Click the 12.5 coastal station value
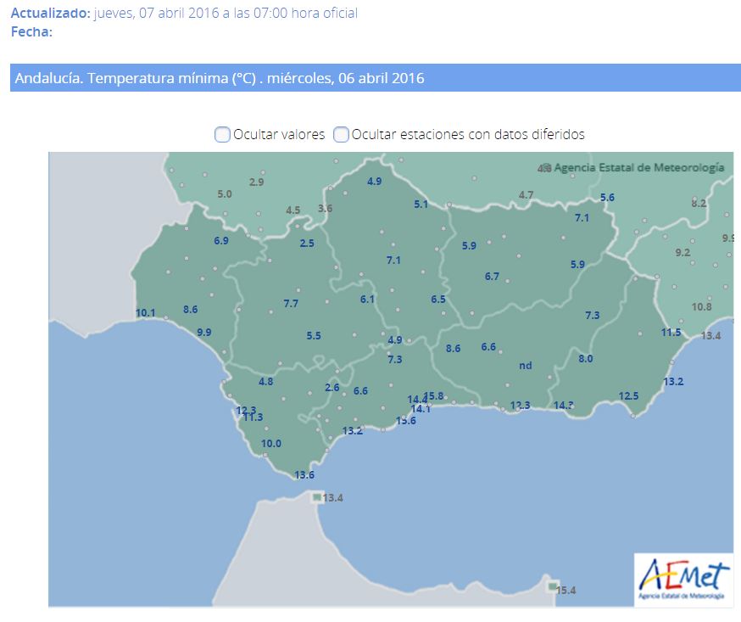This screenshot has height=622, width=741. pyautogui.click(x=628, y=396)
